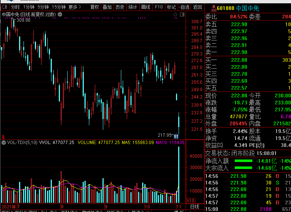This screenshot has height=212, width=291.
Task: Select 买三 price 222.70
Action: click(239, 74)
